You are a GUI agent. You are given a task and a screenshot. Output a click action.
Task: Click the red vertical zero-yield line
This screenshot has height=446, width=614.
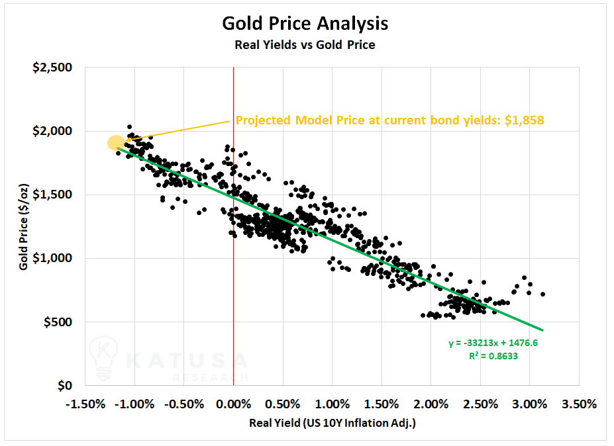click(233, 226)
